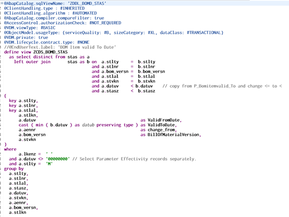Select the #INHERITED client handling value
The width and height of the screenshot is (289, 217).
73,8
